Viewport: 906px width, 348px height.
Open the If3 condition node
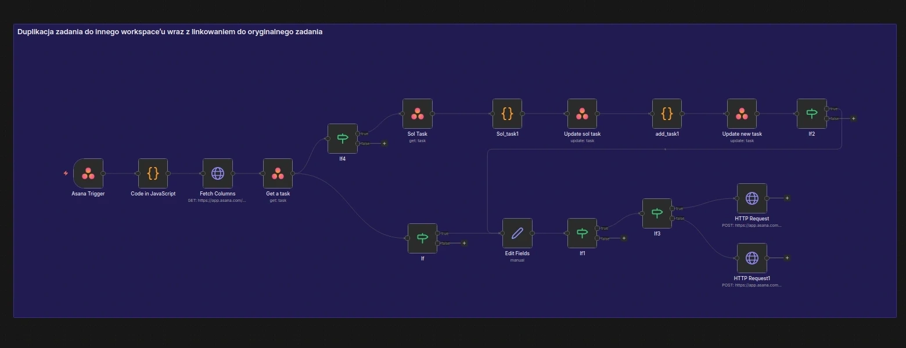point(657,213)
